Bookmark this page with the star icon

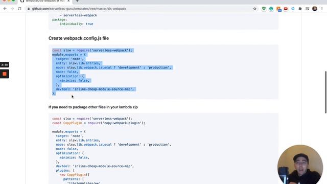point(254,9)
